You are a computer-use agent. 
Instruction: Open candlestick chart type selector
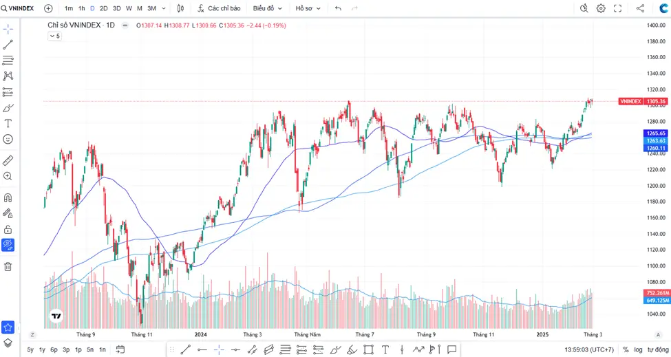[x=180, y=8]
